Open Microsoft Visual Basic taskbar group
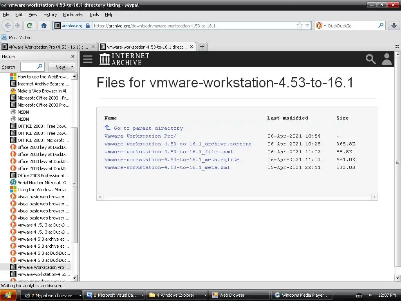Screen dimensions: 401x301 point(114,296)
